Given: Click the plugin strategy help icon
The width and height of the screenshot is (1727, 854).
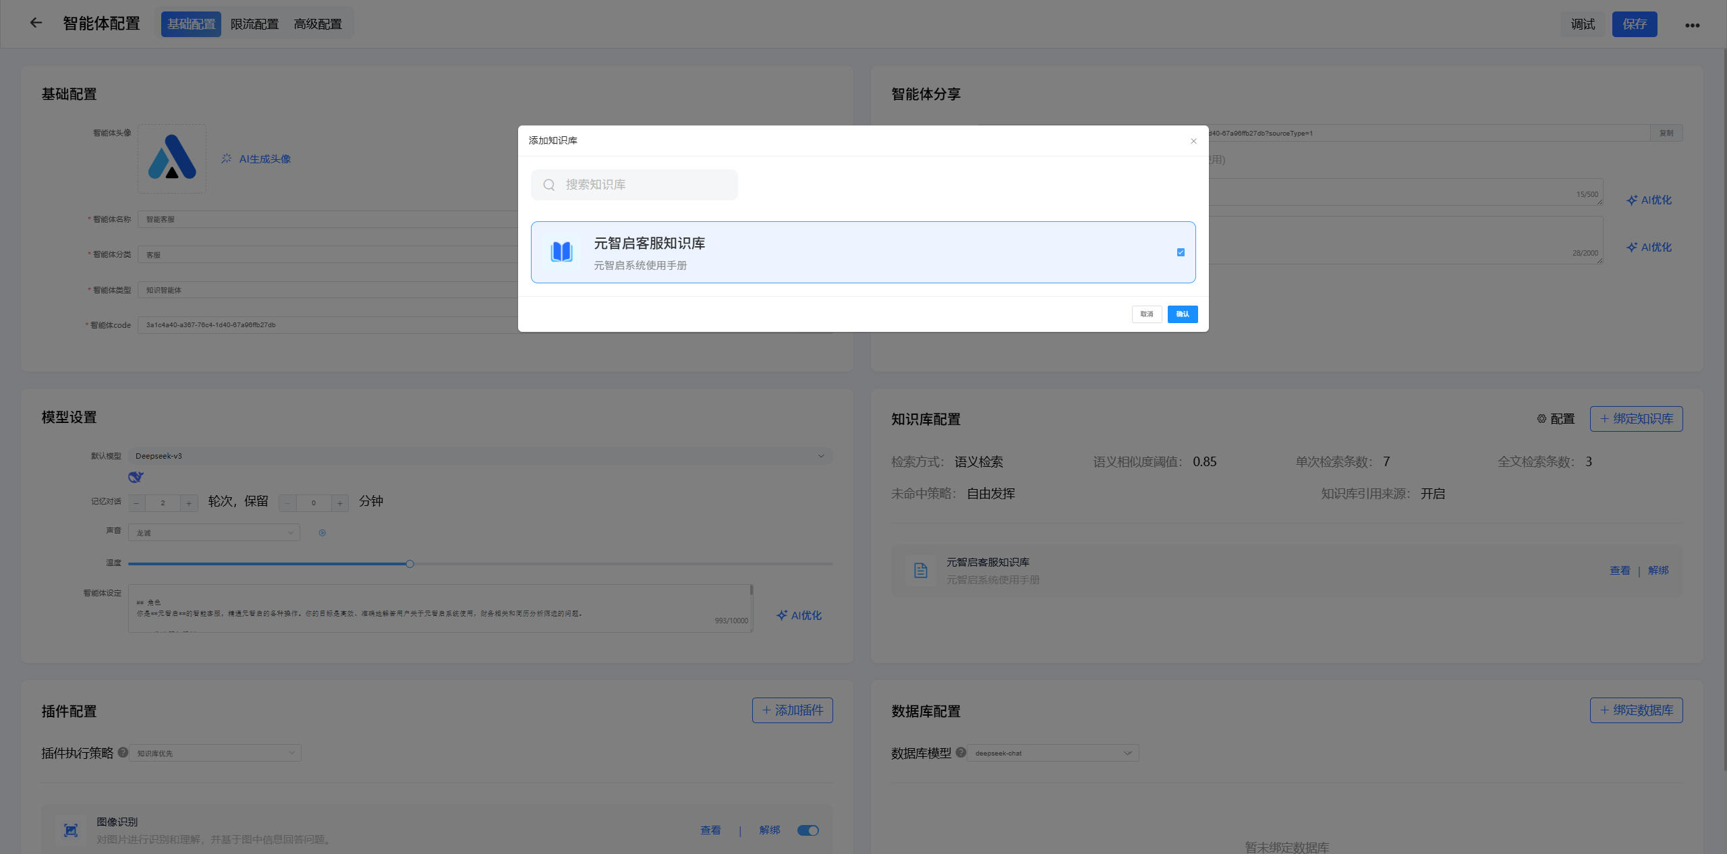Looking at the screenshot, I should pos(123,752).
